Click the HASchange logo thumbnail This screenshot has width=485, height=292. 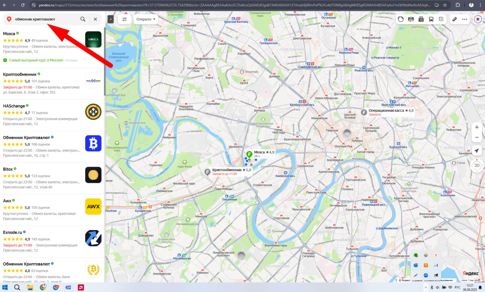pos(93,112)
